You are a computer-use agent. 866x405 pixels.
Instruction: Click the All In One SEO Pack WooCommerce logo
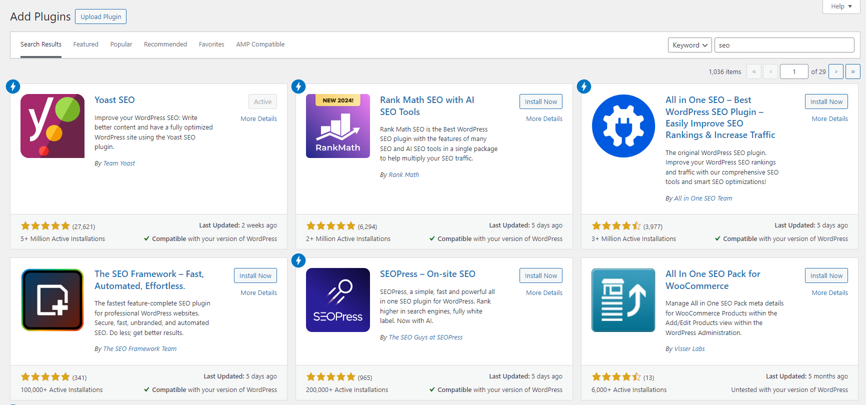(623, 300)
